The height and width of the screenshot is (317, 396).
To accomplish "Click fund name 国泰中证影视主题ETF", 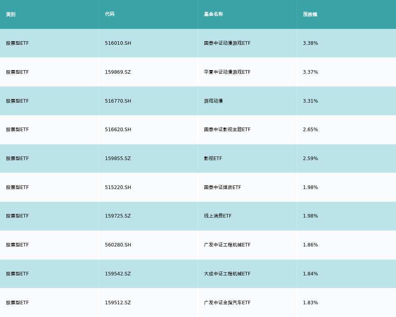I will tap(227, 130).
